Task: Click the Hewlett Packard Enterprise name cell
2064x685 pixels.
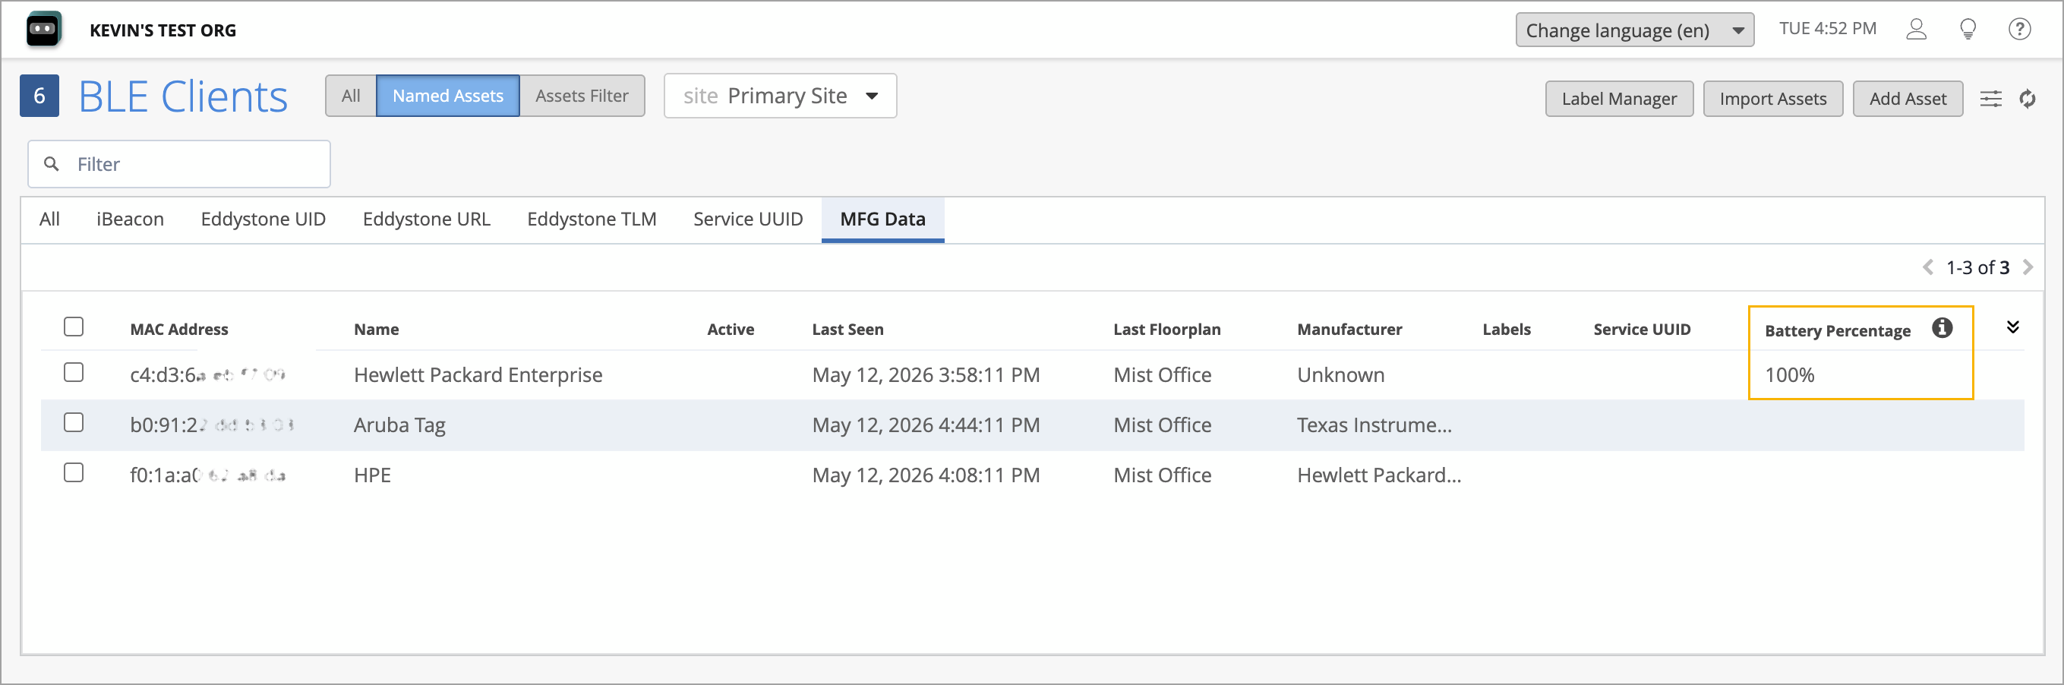Action: click(x=478, y=375)
